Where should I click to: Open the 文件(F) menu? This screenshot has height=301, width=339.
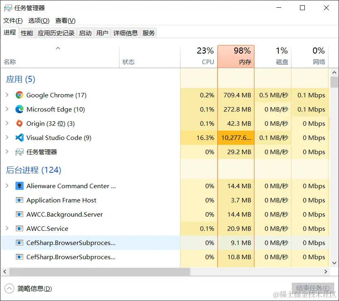(13, 21)
